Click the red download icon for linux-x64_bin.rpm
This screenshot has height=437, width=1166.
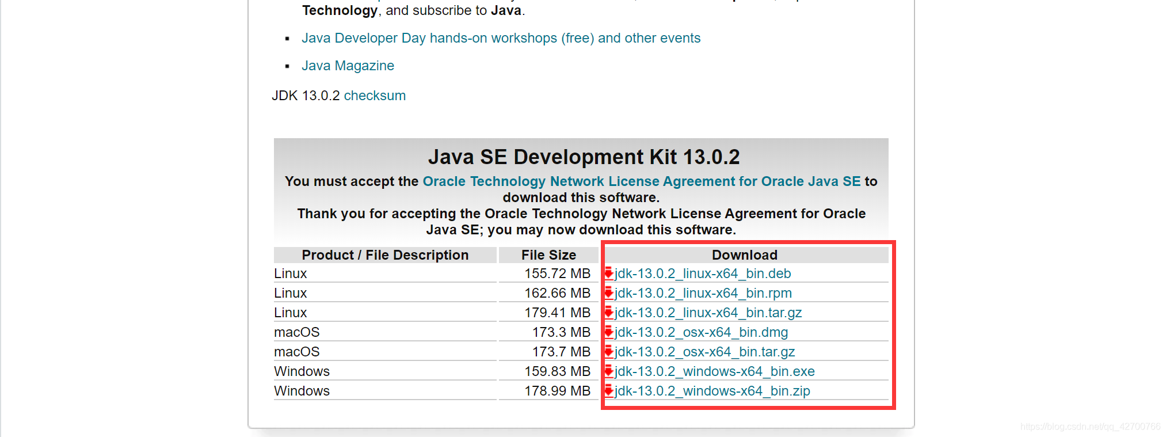coord(609,292)
